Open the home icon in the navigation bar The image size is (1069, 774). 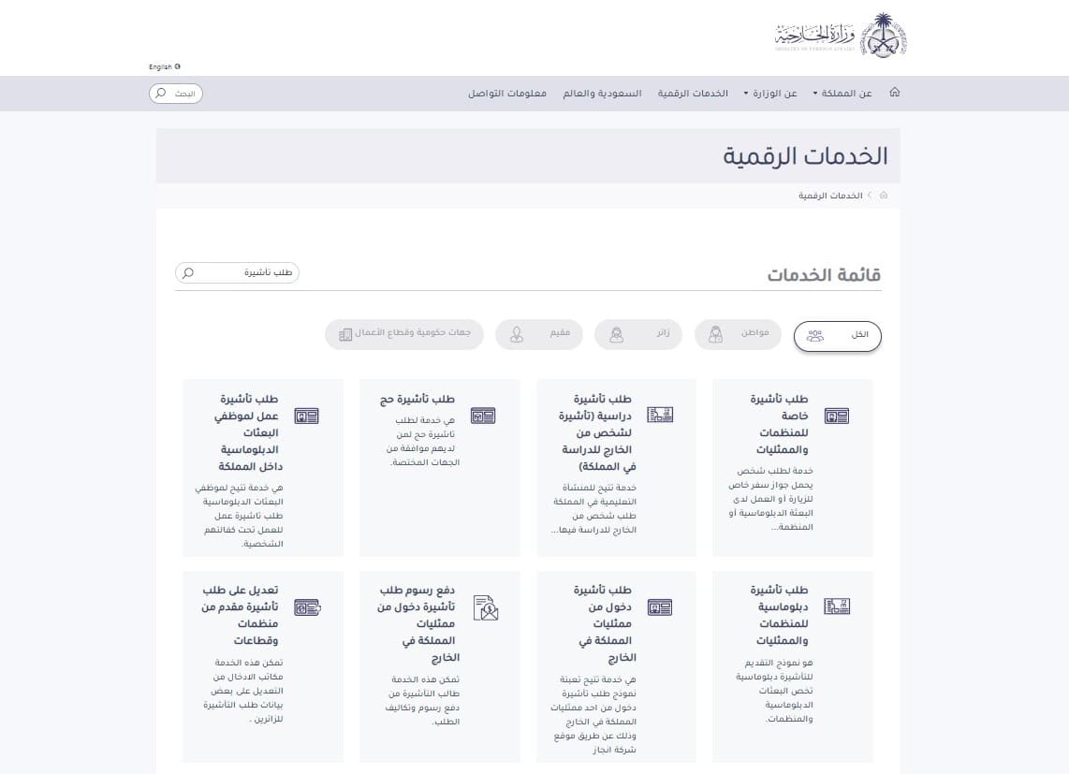pos(895,92)
